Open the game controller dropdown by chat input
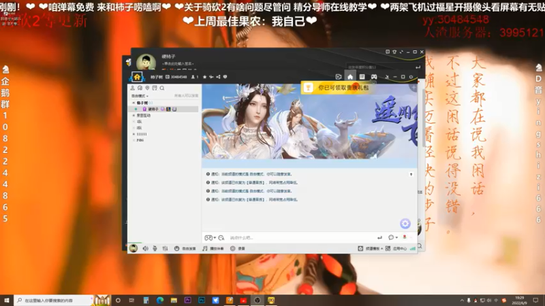 (x=210, y=237)
